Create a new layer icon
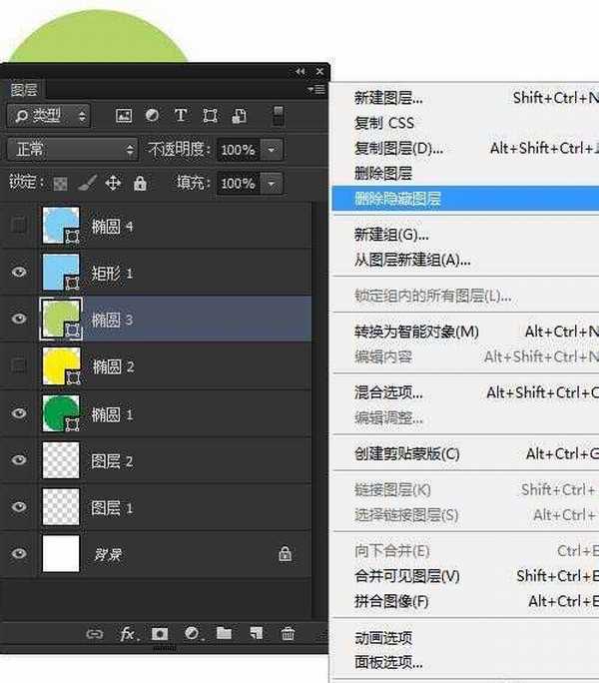The height and width of the screenshot is (683, 599). coord(257,633)
